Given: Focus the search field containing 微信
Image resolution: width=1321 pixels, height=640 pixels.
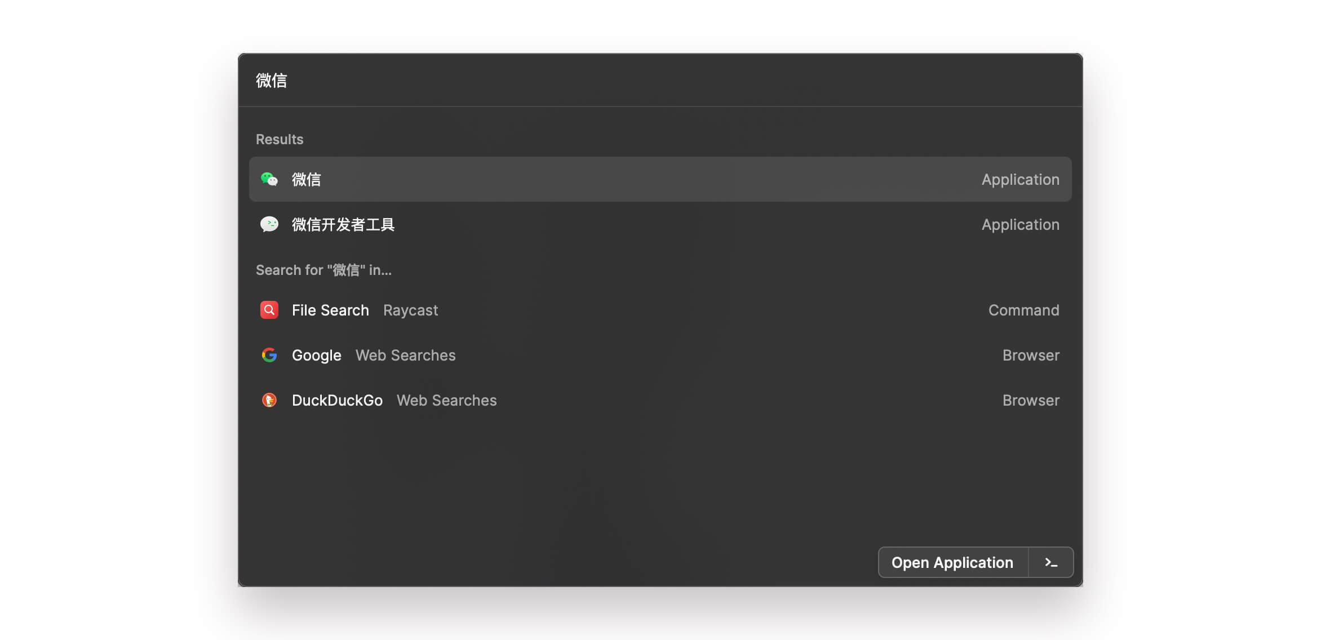Looking at the screenshot, I should pyautogui.click(x=660, y=81).
